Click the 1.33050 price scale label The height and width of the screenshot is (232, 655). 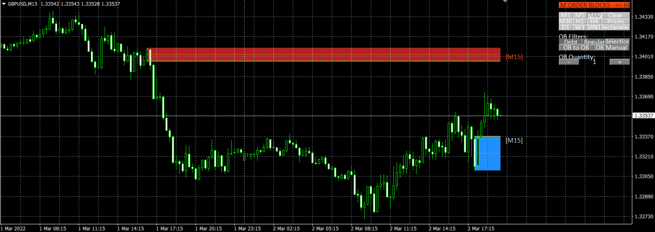click(645, 176)
